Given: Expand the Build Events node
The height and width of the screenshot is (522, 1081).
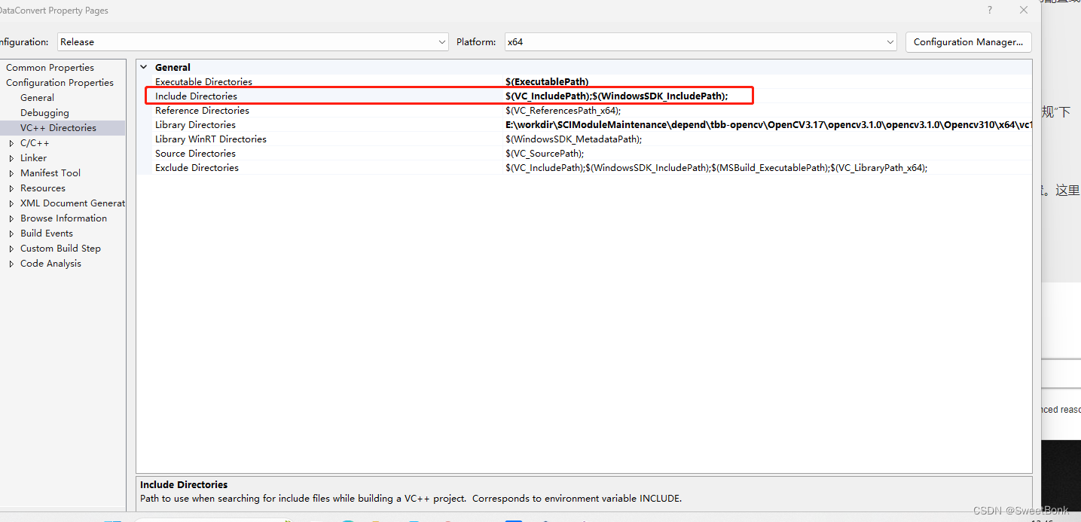Looking at the screenshot, I should click(11, 233).
